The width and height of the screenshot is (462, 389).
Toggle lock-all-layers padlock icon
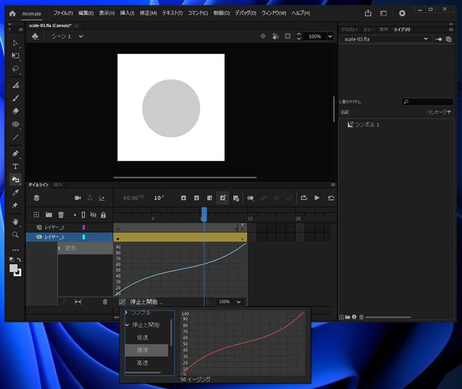point(103,215)
